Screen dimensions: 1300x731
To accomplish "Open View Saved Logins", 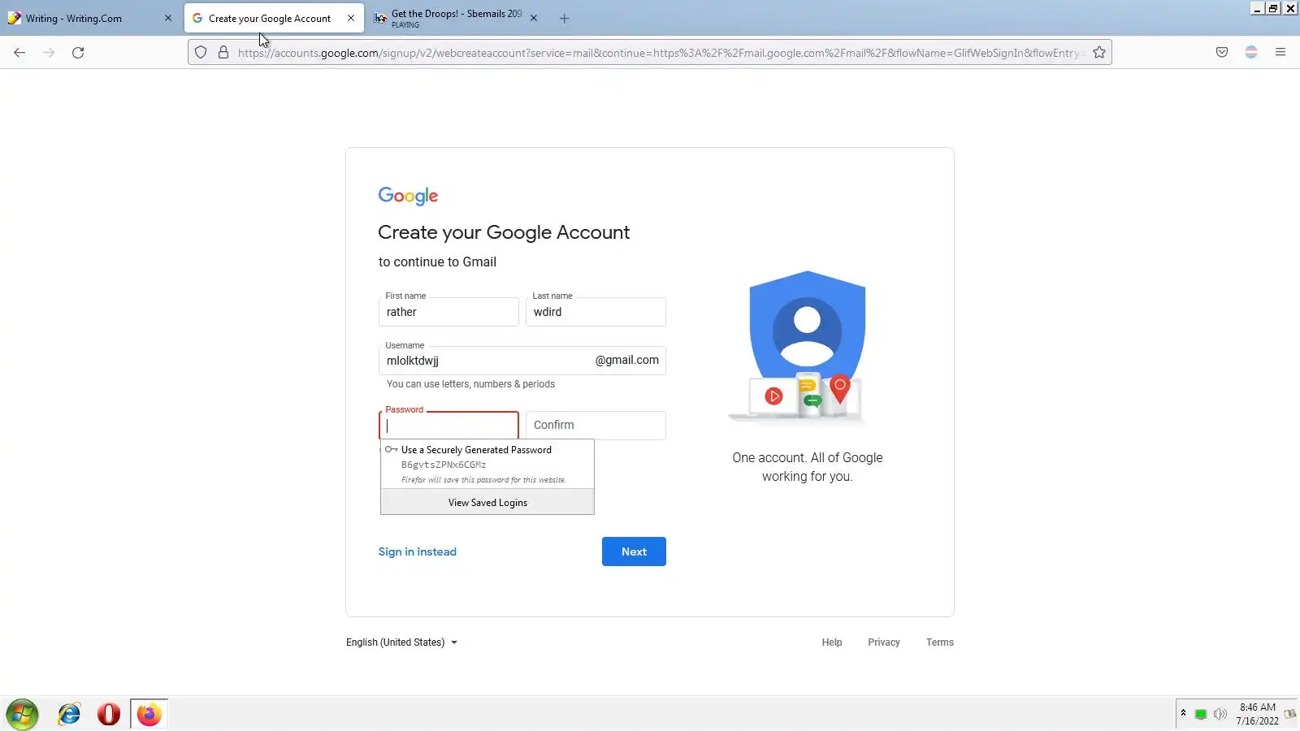I will 487,503.
